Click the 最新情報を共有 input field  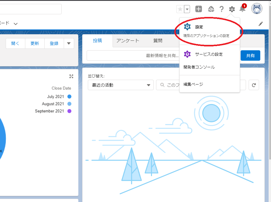pos(133,55)
